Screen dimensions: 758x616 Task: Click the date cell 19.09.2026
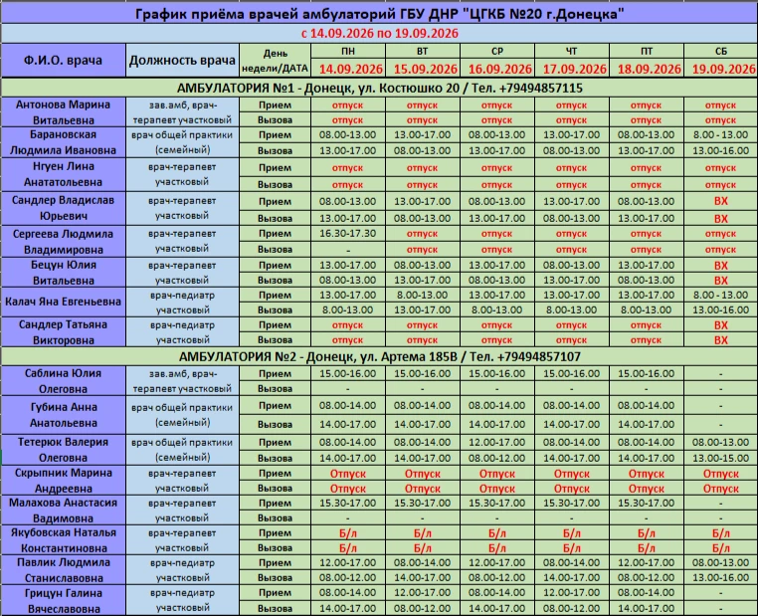723,69
